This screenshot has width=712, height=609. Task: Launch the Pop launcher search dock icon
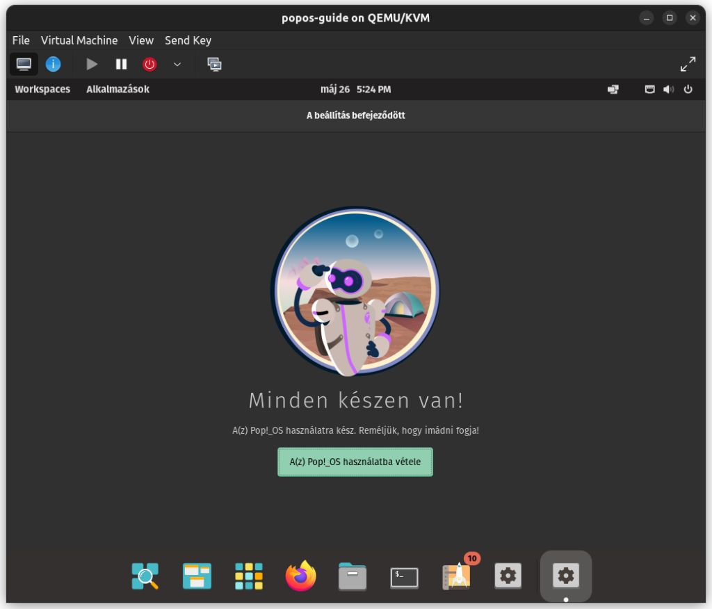click(x=145, y=576)
